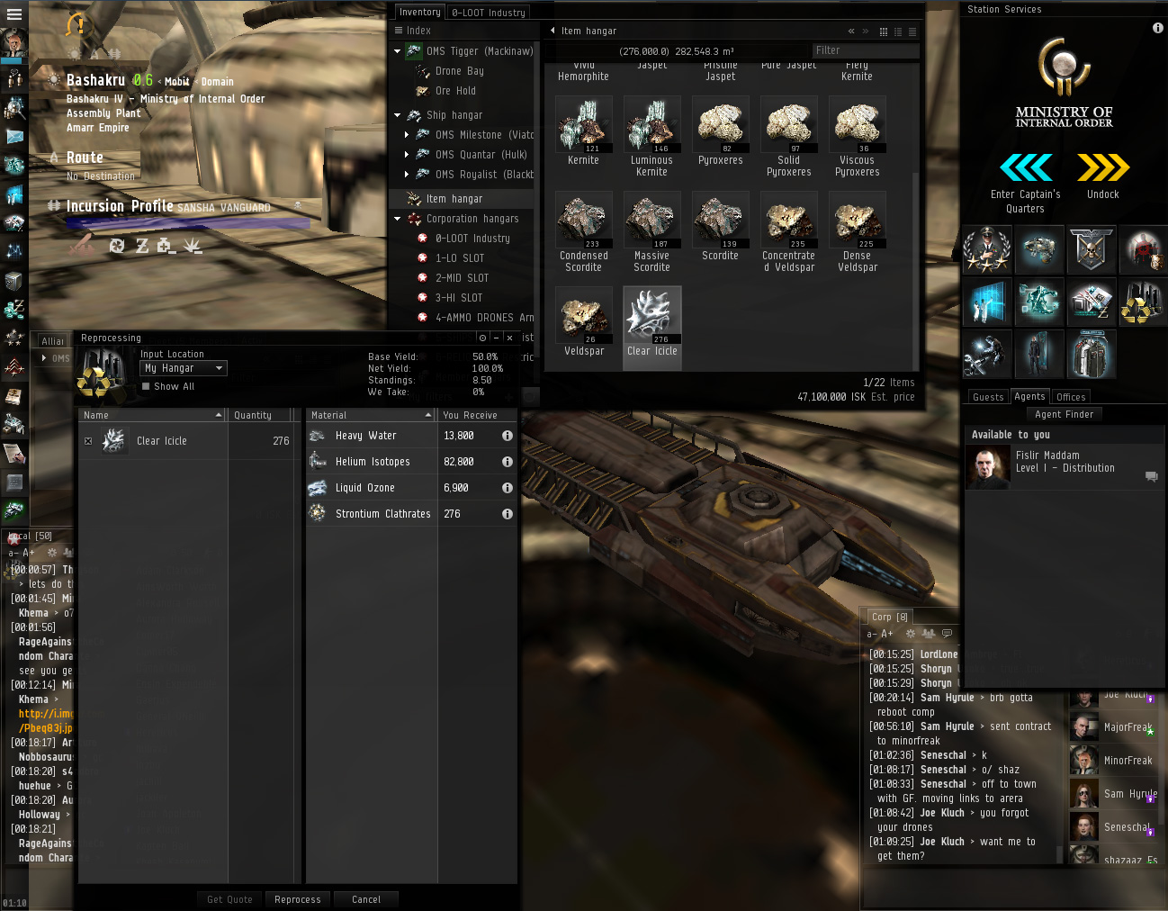Select the Dense Veldspar ore stack

(x=858, y=232)
